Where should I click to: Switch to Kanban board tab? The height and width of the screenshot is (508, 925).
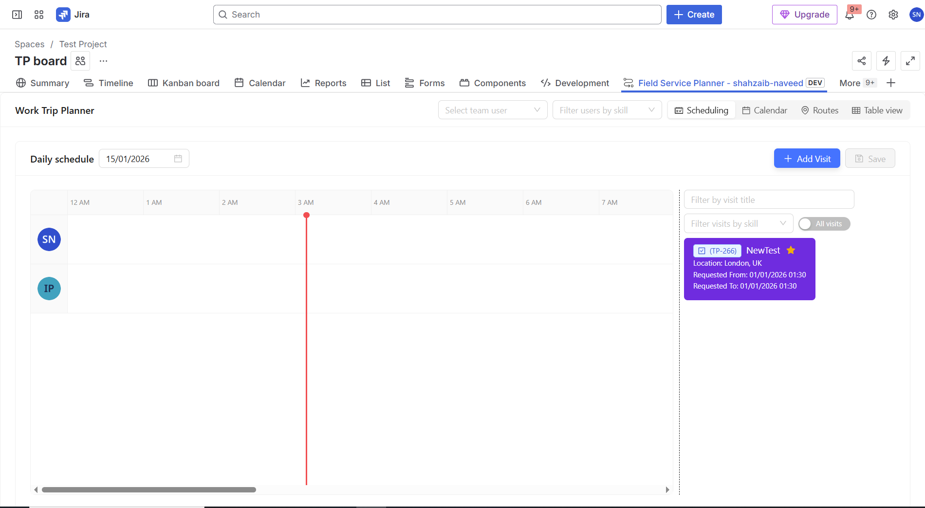pos(184,83)
